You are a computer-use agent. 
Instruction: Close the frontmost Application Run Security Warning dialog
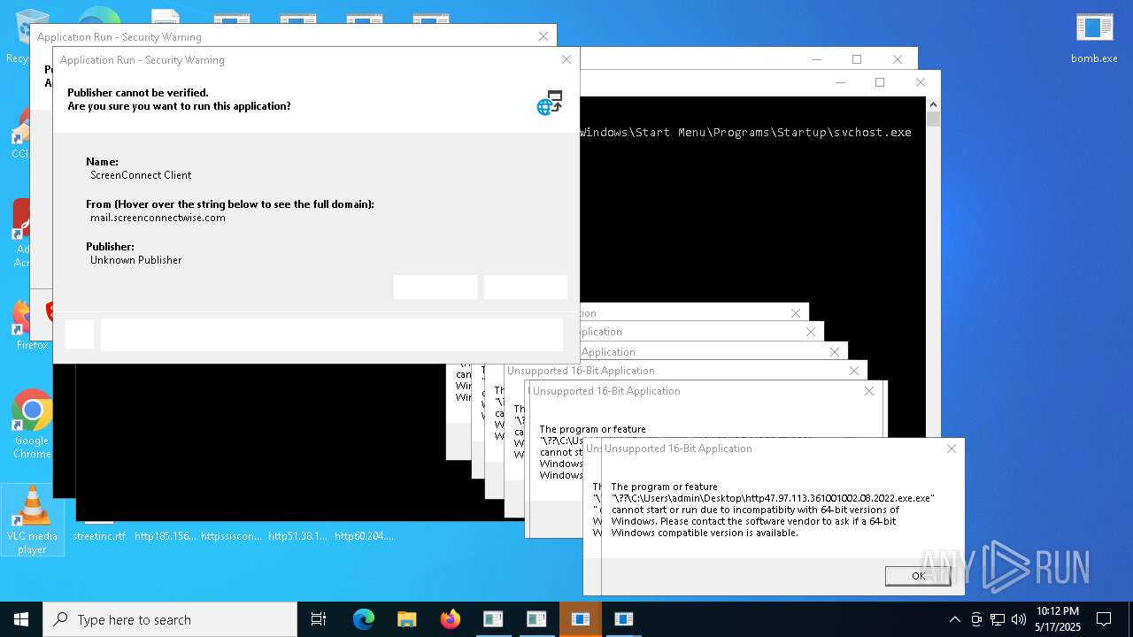click(566, 59)
